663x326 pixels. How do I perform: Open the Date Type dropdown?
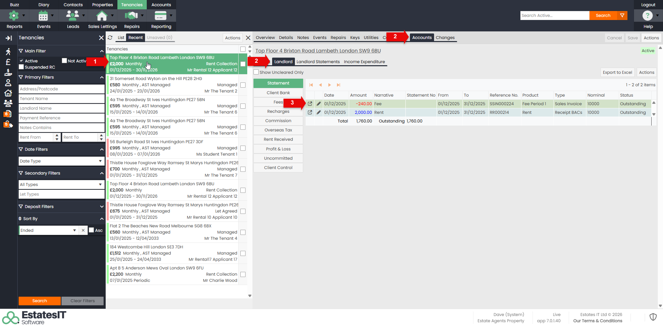pos(61,161)
